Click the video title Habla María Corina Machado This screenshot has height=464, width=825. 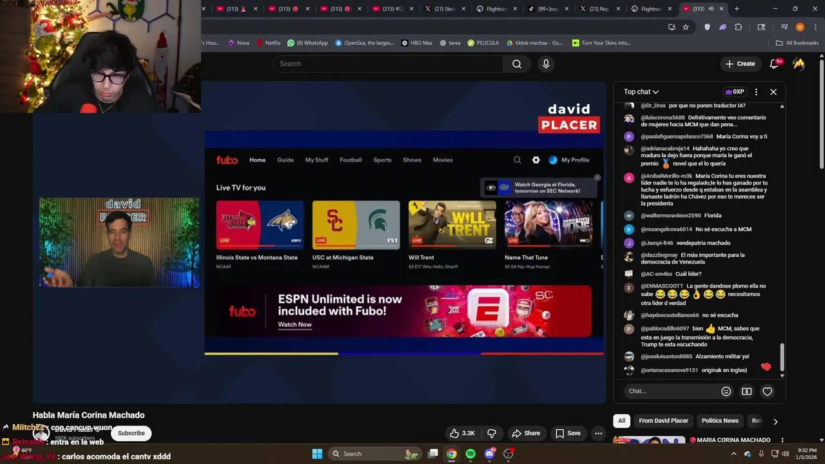click(x=89, y=415)
